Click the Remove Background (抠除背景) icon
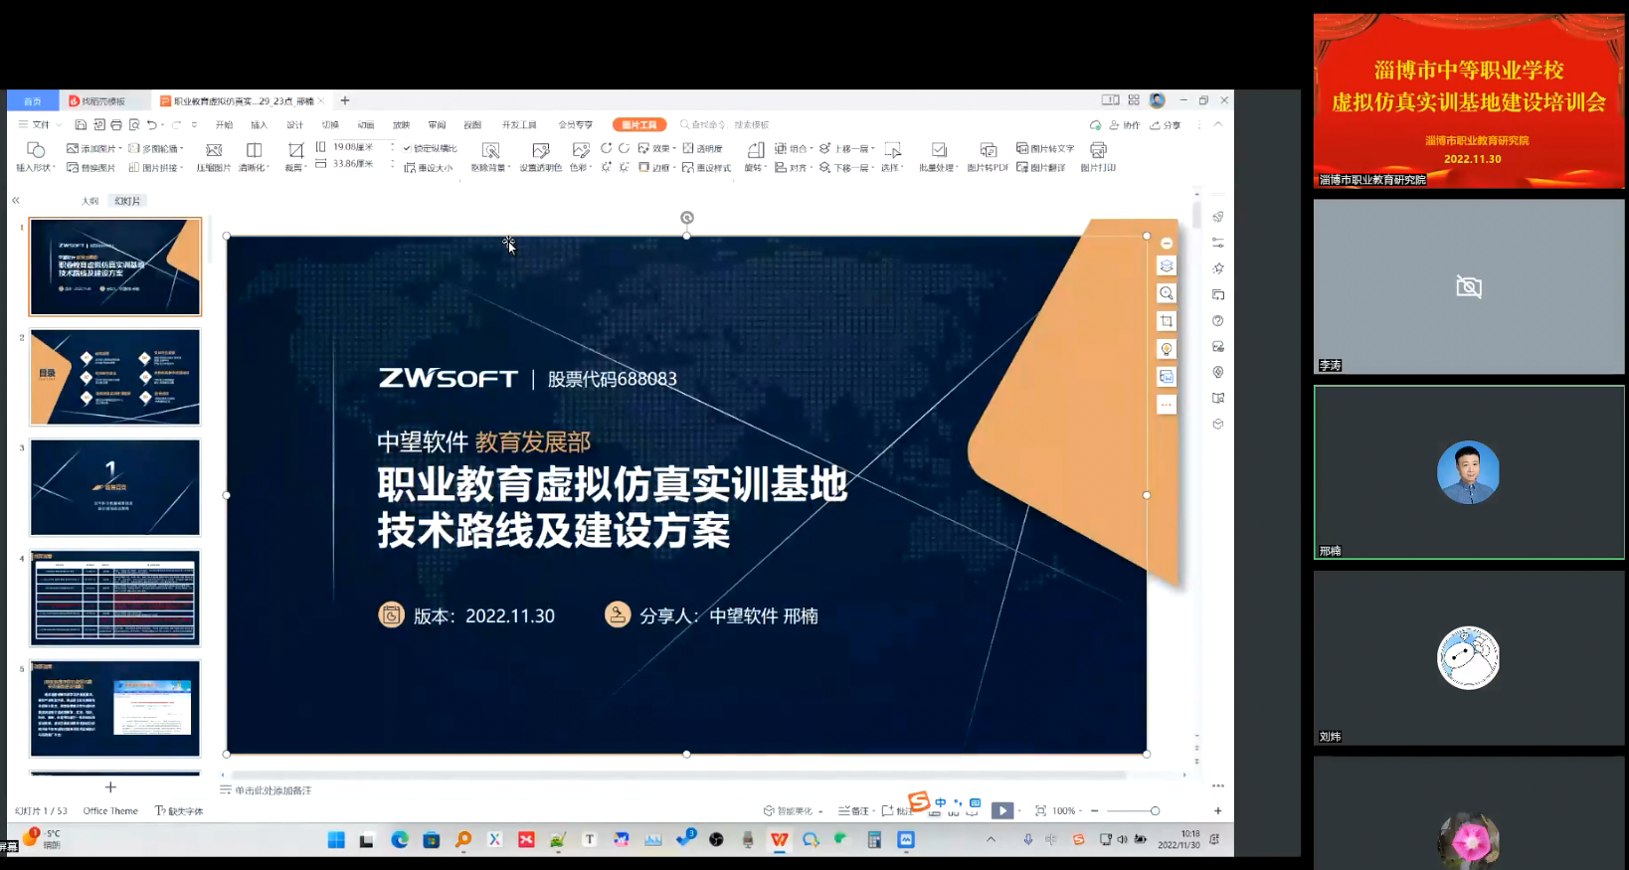This screenshot has height=870, width=1629. click(490, 149)
